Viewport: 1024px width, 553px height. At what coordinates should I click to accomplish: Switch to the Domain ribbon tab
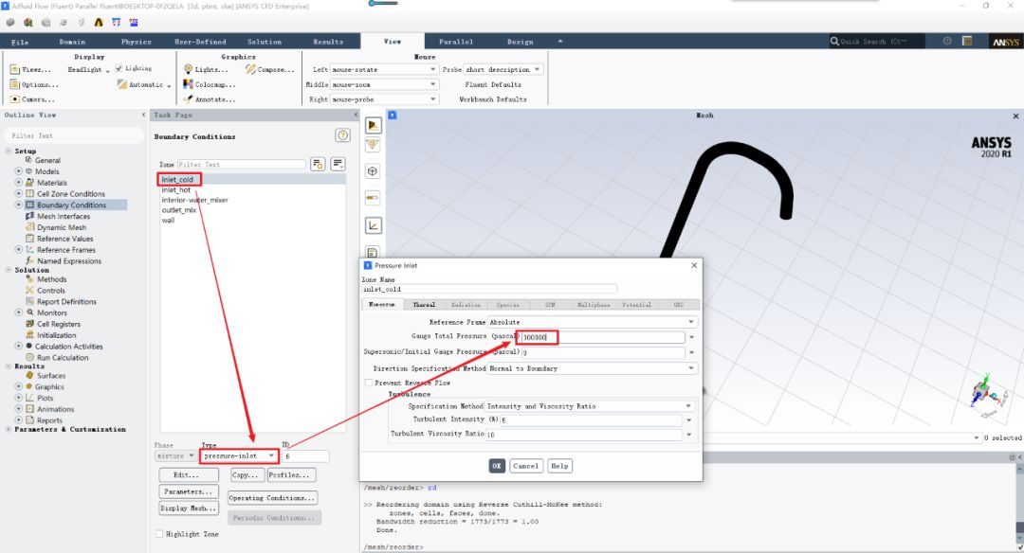(72, 42)
